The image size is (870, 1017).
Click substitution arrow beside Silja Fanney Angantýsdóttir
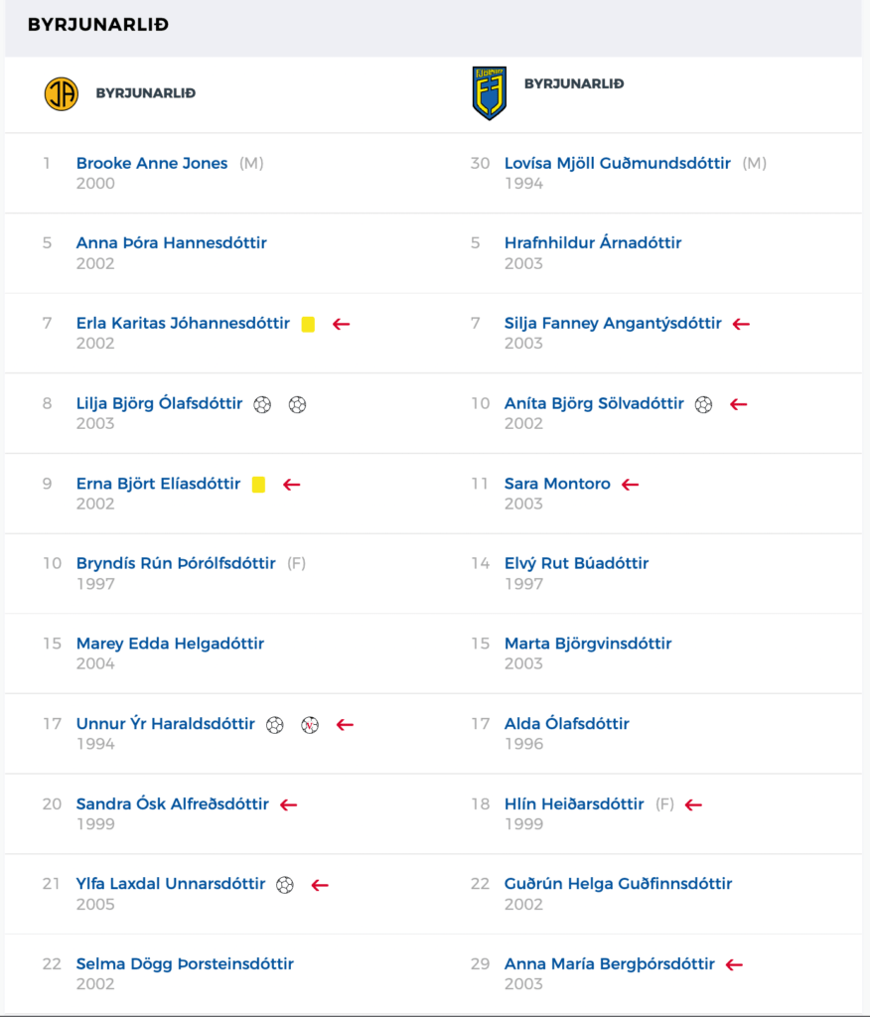(741, 325)
